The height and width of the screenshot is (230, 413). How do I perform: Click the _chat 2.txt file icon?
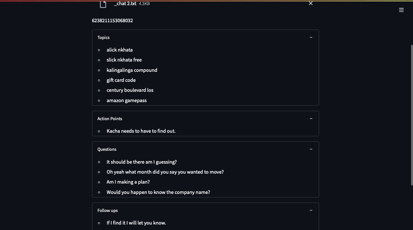(103, 5)
